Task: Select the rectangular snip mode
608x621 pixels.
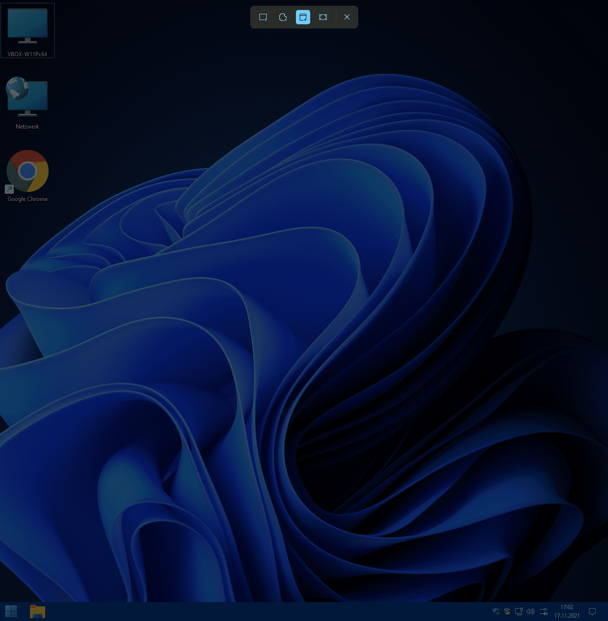Action: click(x=263, y=17)
